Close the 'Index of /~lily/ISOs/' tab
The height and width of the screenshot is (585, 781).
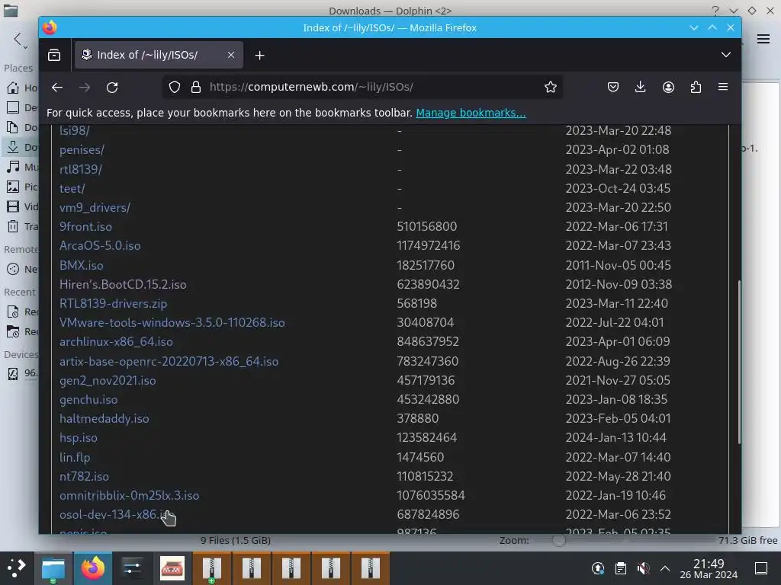231,55
